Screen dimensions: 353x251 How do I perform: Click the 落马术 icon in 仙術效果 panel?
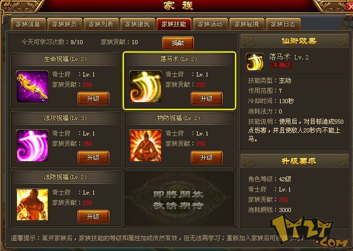255,62
